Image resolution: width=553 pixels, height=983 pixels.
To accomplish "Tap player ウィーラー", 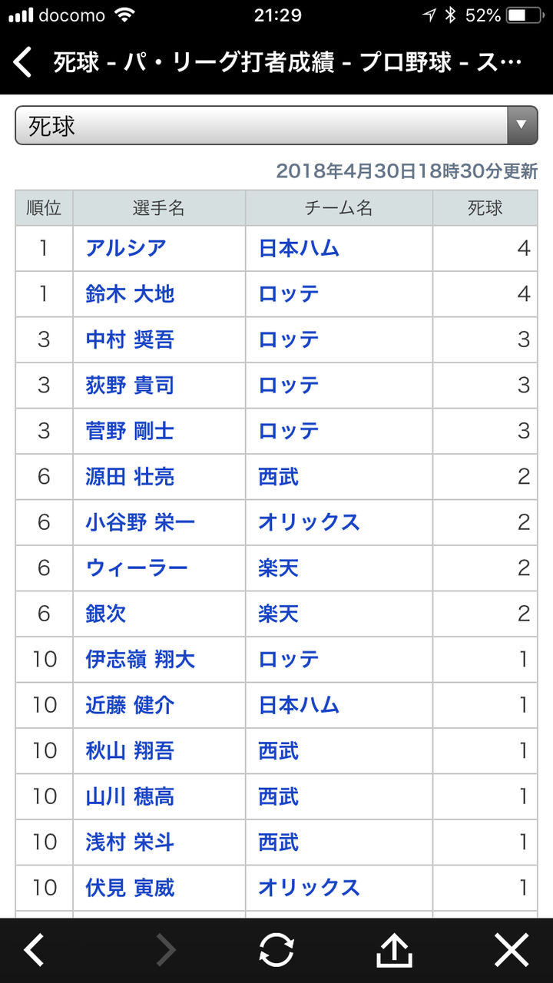I will pos(137,568).
